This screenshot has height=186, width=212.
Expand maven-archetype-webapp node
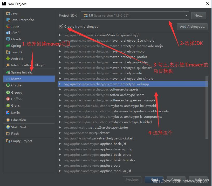click(60, 84)
